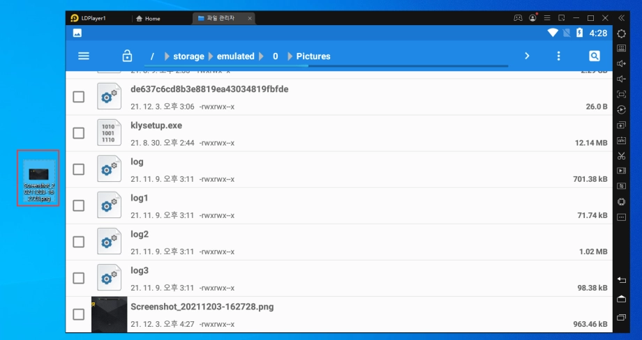Increase volume in LDPlayer sidebar
Viewport: 642px width, 340px height.
click(622, 63)
